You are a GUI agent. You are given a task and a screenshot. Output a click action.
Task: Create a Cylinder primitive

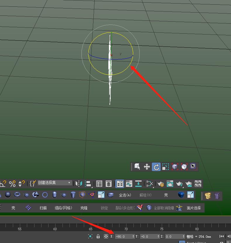pyautogui.click(x=73, y=195)
